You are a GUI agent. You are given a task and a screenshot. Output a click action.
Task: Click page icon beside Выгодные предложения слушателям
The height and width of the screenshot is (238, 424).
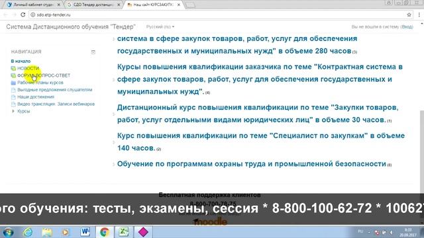point(13,90)
